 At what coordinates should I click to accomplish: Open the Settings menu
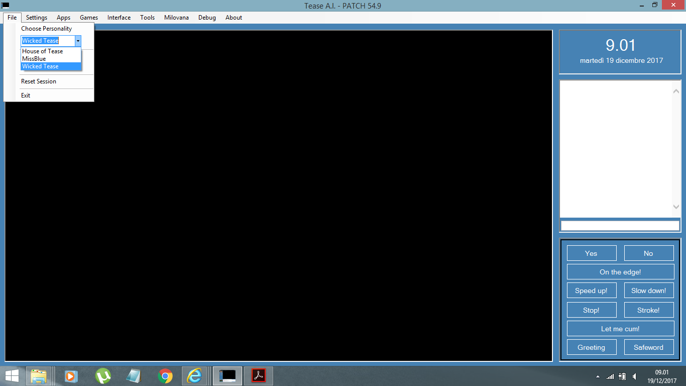[x=37, y=18]
